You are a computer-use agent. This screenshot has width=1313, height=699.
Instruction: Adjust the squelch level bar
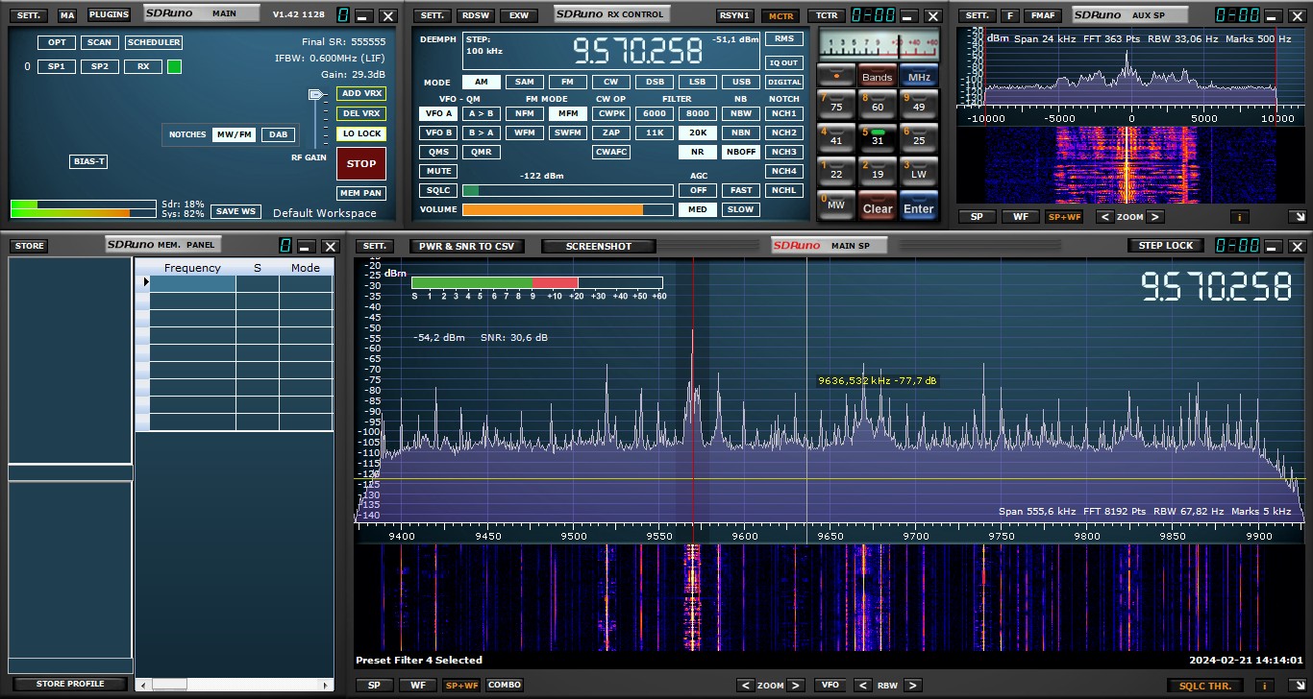tap(567, 190)
